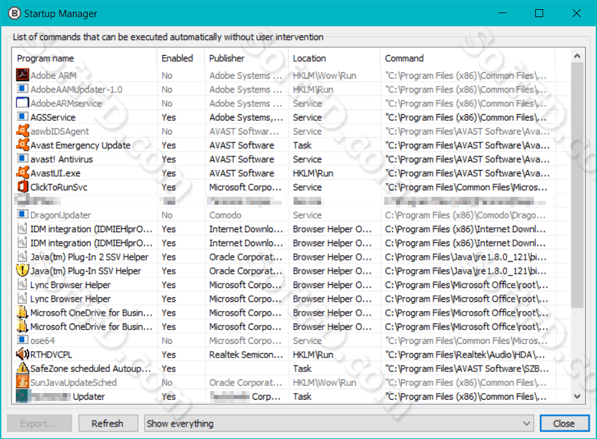
Task: Select "No" in the DragonUpdater row
Action: pos(167,215)
